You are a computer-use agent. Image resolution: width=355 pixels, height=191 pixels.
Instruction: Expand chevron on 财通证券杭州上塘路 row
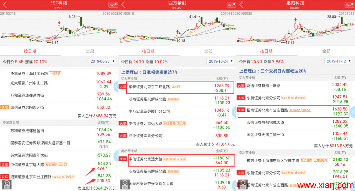[x=353, y=87]
